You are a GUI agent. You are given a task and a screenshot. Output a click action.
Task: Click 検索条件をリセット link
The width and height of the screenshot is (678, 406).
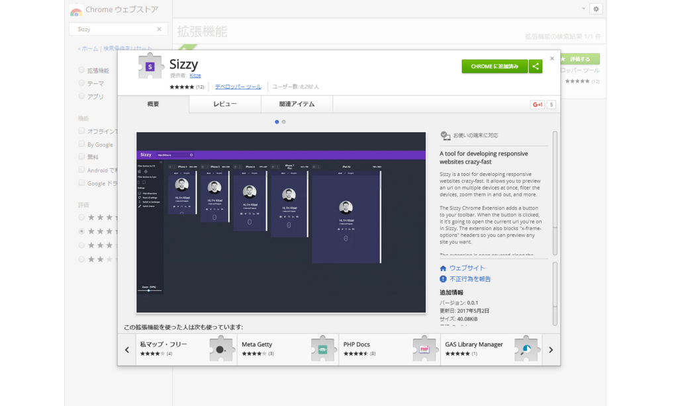coord(128,48)
